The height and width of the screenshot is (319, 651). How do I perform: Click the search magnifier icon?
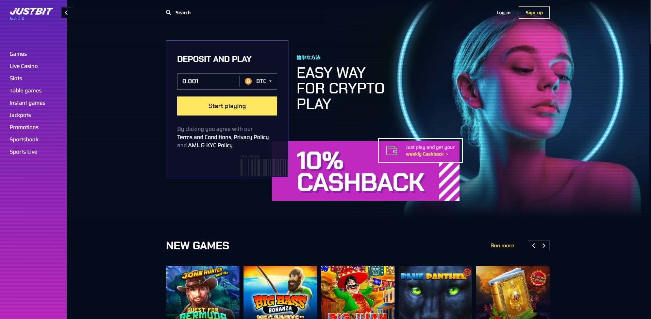168,13
